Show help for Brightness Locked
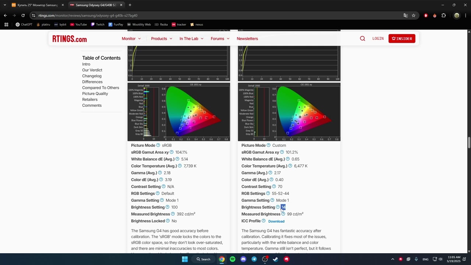Viewport: 471px width, 265px height. (168, 221)
